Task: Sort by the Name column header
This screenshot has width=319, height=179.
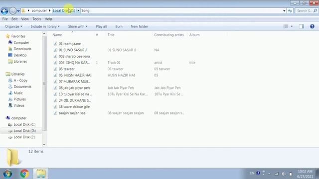Action: 57,35
